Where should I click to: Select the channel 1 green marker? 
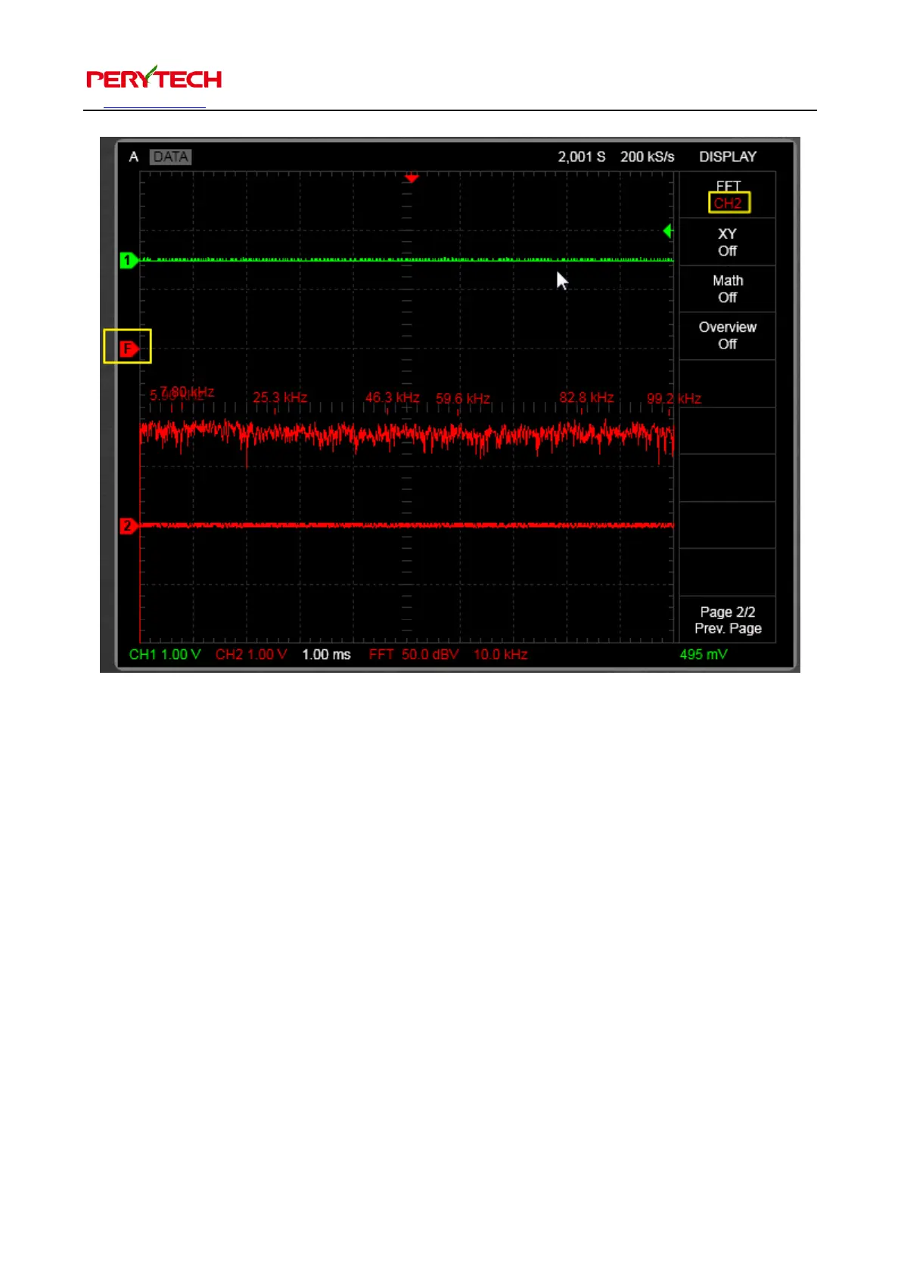pos(128,260)
